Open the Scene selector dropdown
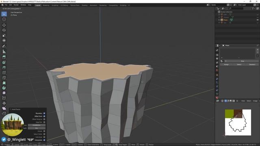 pos(208,5)
